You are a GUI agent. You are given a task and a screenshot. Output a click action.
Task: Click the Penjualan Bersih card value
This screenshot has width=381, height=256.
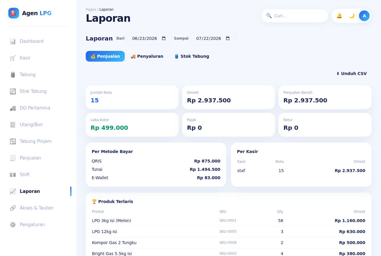pyautogui.click(x=305, y=100)
